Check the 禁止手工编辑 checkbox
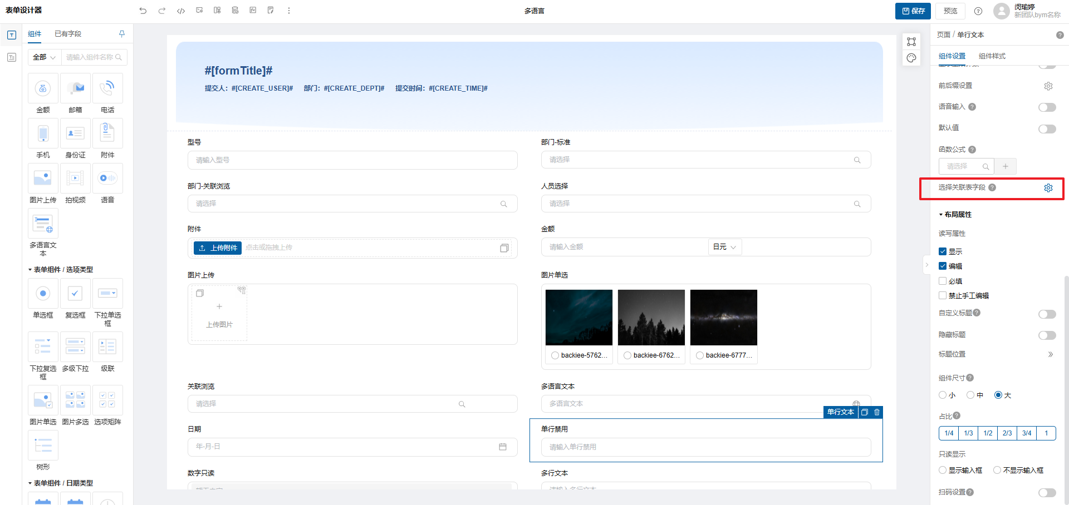The height and width of the screenshot is (505, 1069). tap(943, 295)
